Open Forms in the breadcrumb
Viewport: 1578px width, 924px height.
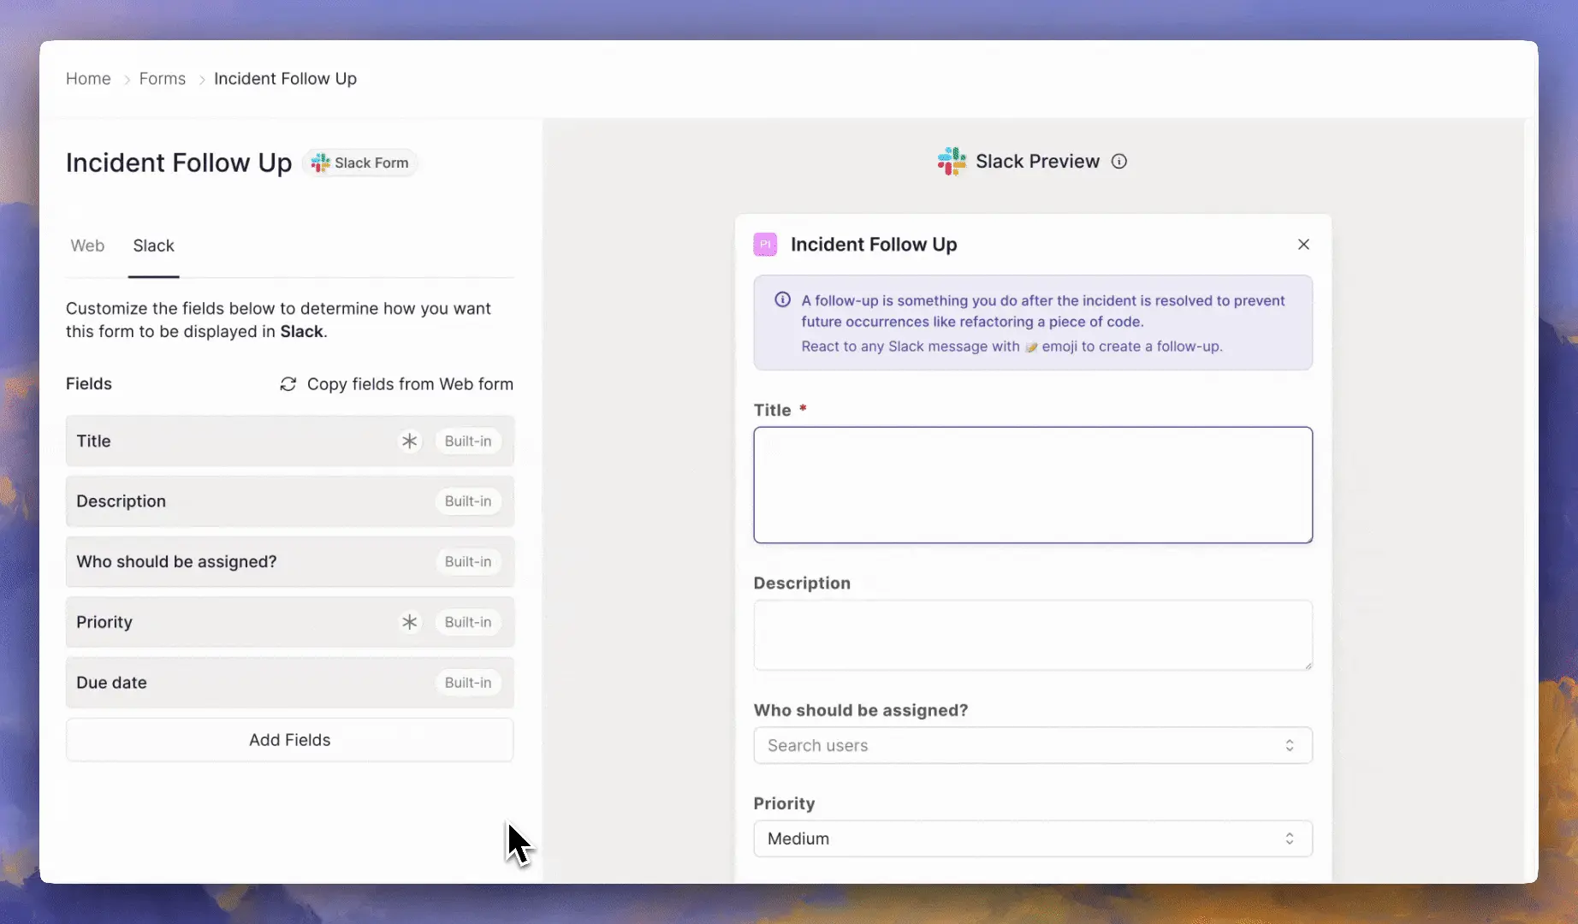(163, 79)
